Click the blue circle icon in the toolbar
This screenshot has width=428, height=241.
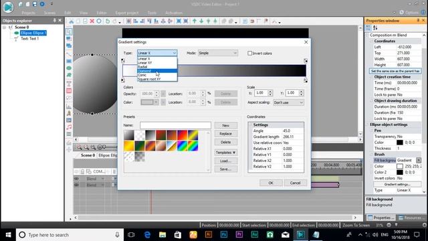(99, 21)
